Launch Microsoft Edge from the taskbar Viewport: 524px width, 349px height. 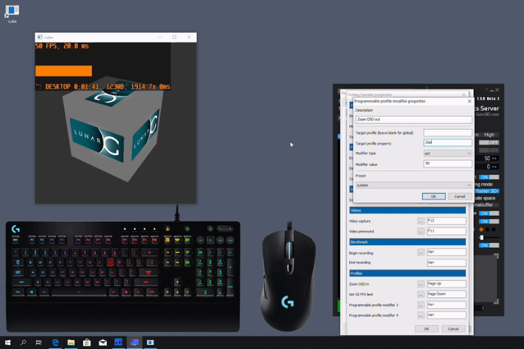pyautogui.click(x=55, y=342)
